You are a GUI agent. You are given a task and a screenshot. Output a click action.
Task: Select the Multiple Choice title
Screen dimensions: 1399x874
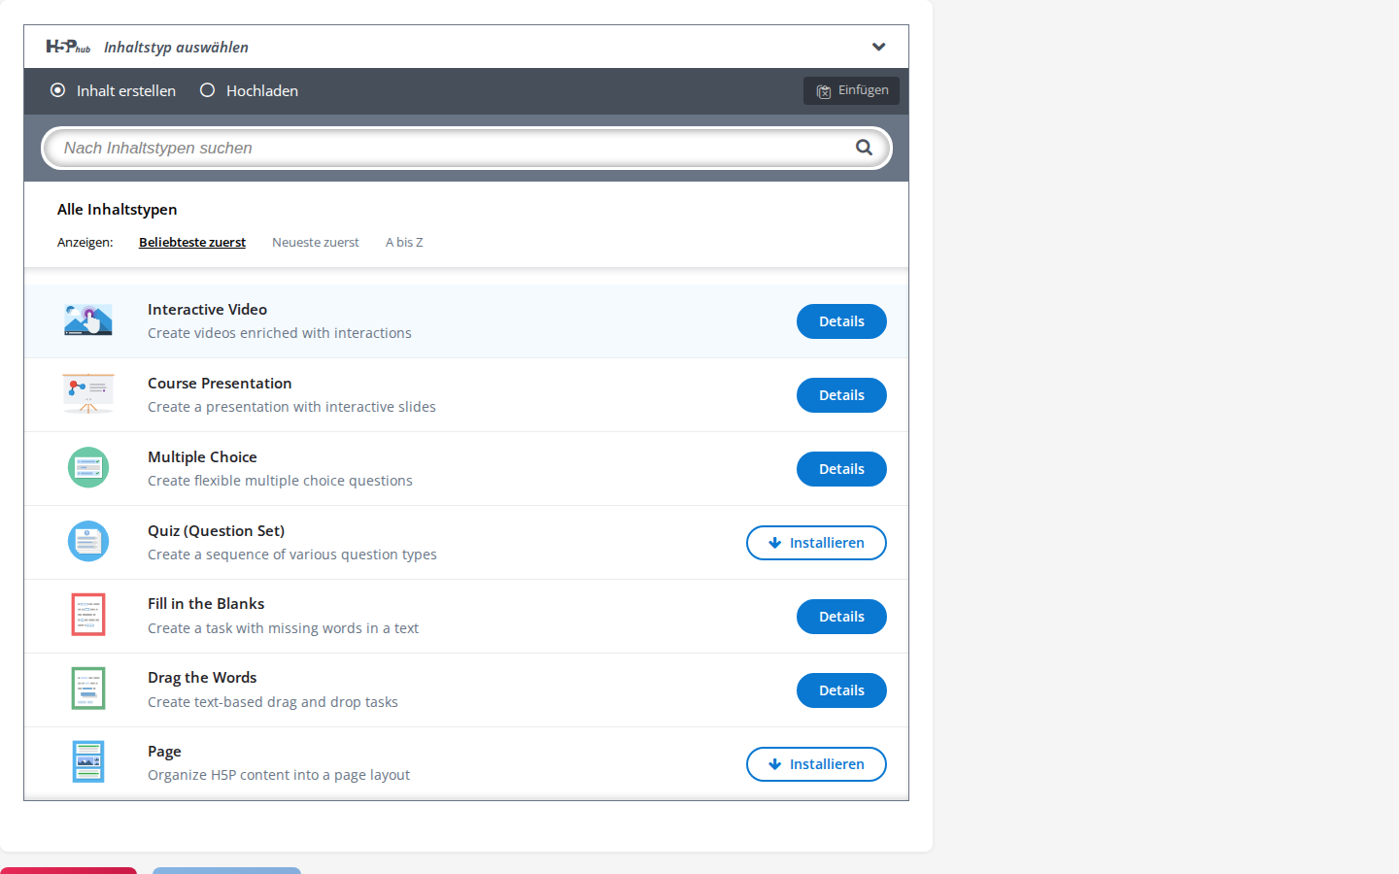coord(202,457)
